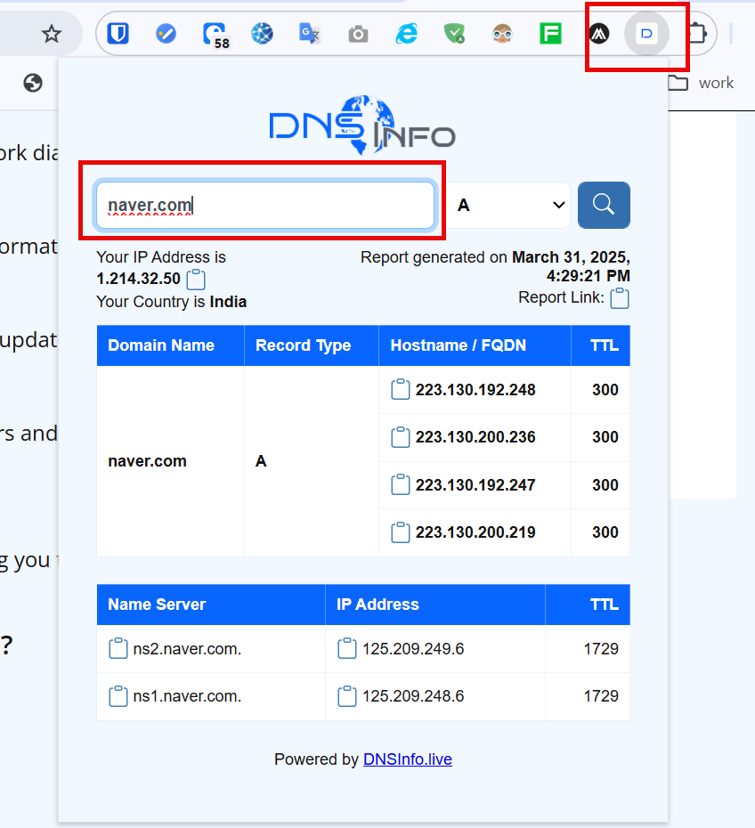
Task: Click the country text India
Action: point(228,302)
